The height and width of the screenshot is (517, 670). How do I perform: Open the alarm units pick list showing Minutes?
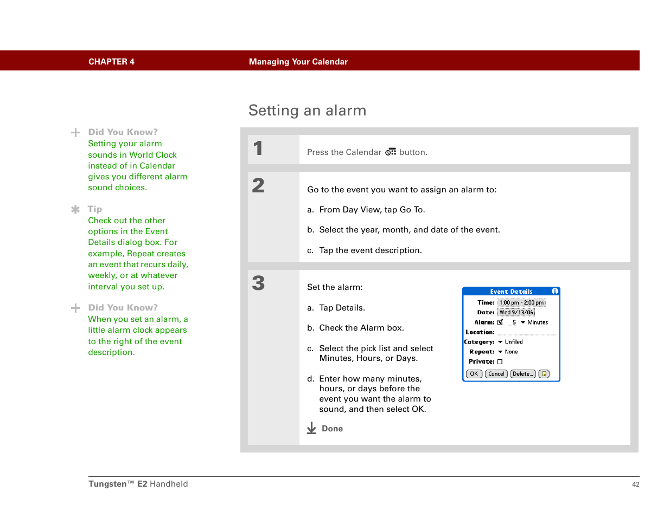[534, 322]
